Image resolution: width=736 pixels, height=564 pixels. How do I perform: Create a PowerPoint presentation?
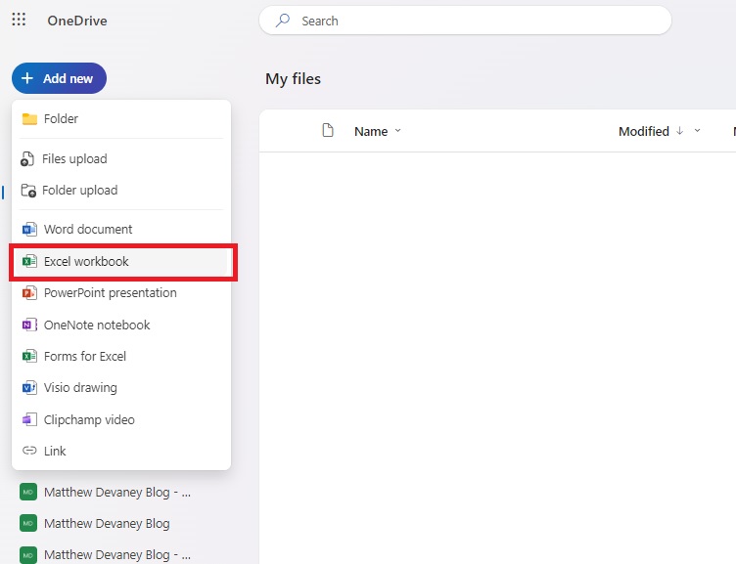coord(121,293)
